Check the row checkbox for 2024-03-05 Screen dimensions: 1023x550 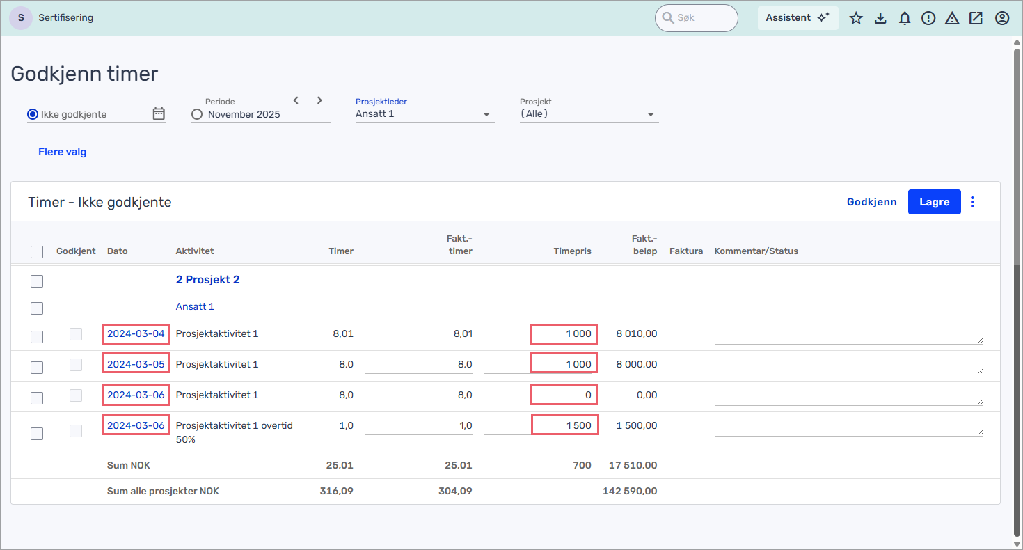pyautogui.click(x=37, y=368)
